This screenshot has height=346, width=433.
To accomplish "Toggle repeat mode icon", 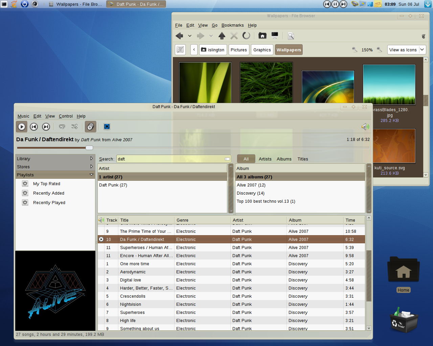I will 62,127.
